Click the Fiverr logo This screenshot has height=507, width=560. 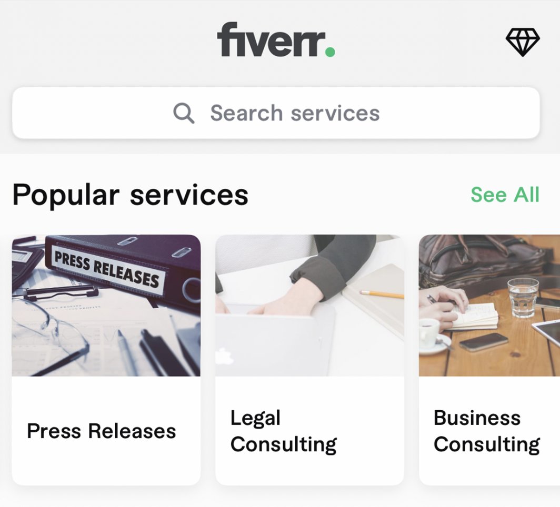tap(276, 39)
